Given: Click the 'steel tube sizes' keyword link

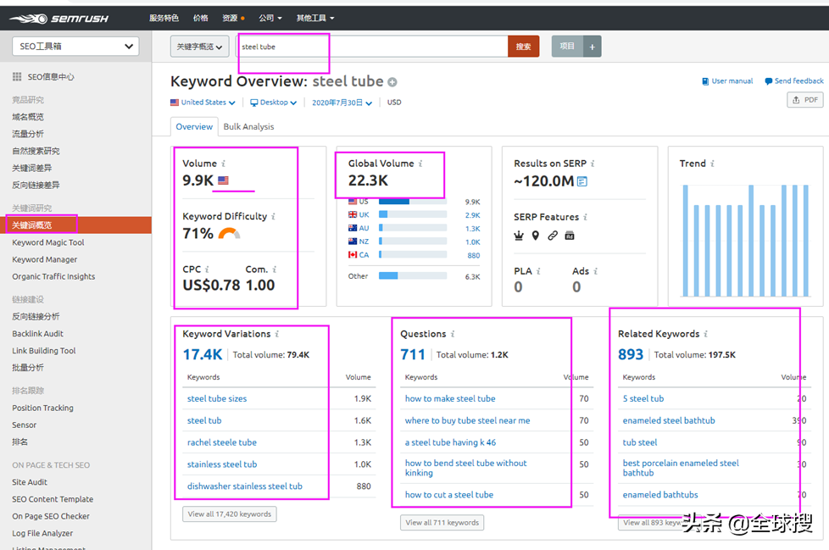Looking at the screenshot, I should tap(217, 398).
